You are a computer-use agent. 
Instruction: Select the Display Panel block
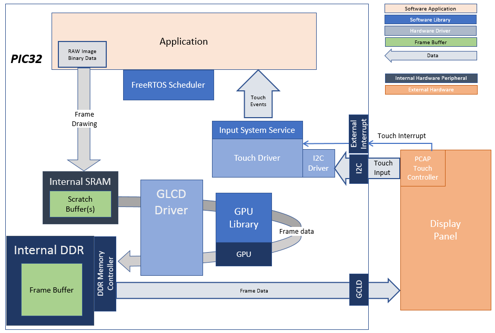coord(446,230)
